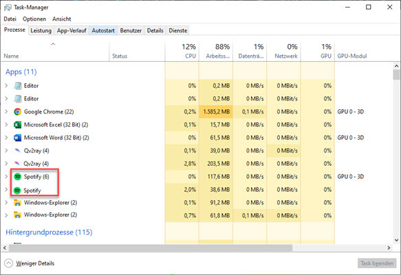
Task: Open the Datei menu
Action: [10, 19]
